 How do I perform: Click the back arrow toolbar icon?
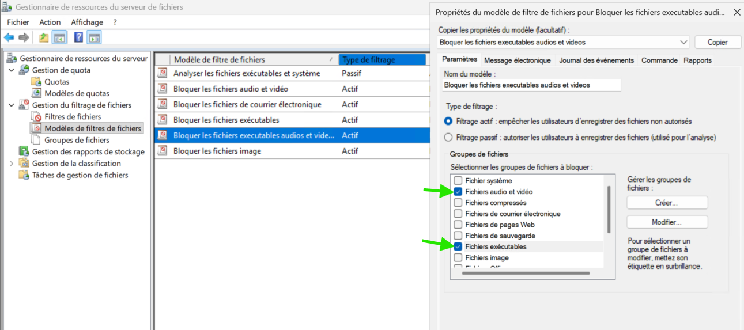click(x=9, y=37)
